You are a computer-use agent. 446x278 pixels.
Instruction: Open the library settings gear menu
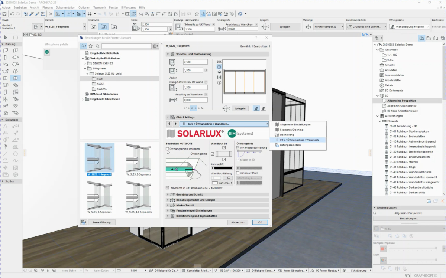pos(155,46)
